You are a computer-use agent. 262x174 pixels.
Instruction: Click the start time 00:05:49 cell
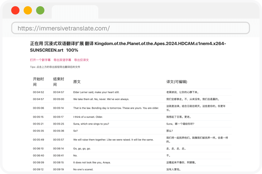click(38, 140)
